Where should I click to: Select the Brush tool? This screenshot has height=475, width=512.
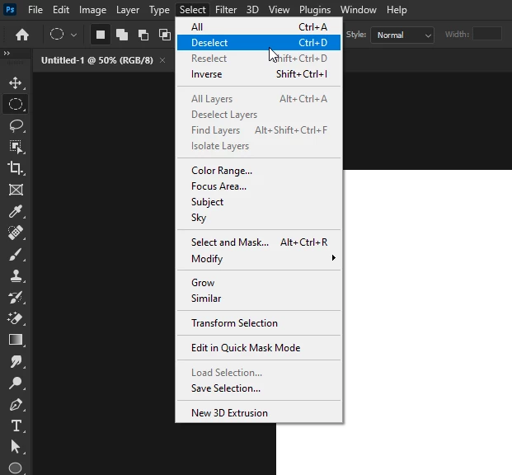point(16,254)
